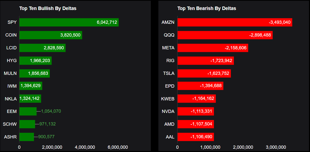Click the NKLA ticker label
Viewport: 310px width, 152px height.
[11, 99]
